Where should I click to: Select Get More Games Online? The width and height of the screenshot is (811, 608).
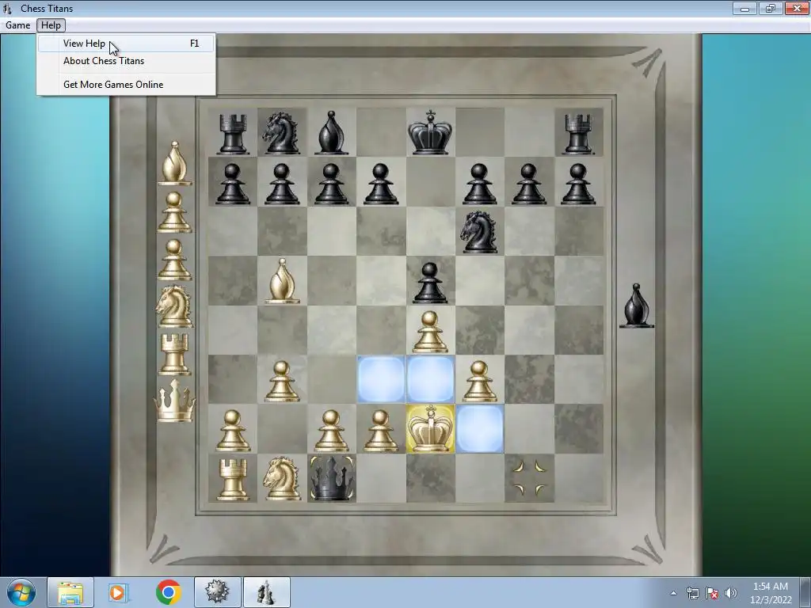pos(126,84)
